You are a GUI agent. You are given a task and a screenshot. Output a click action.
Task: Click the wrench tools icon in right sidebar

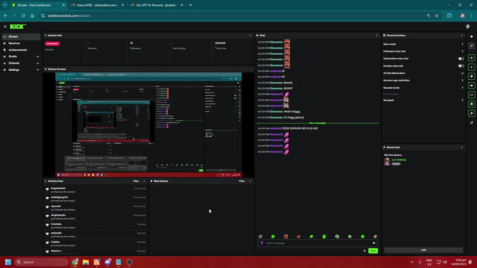[x=471, y=113]
